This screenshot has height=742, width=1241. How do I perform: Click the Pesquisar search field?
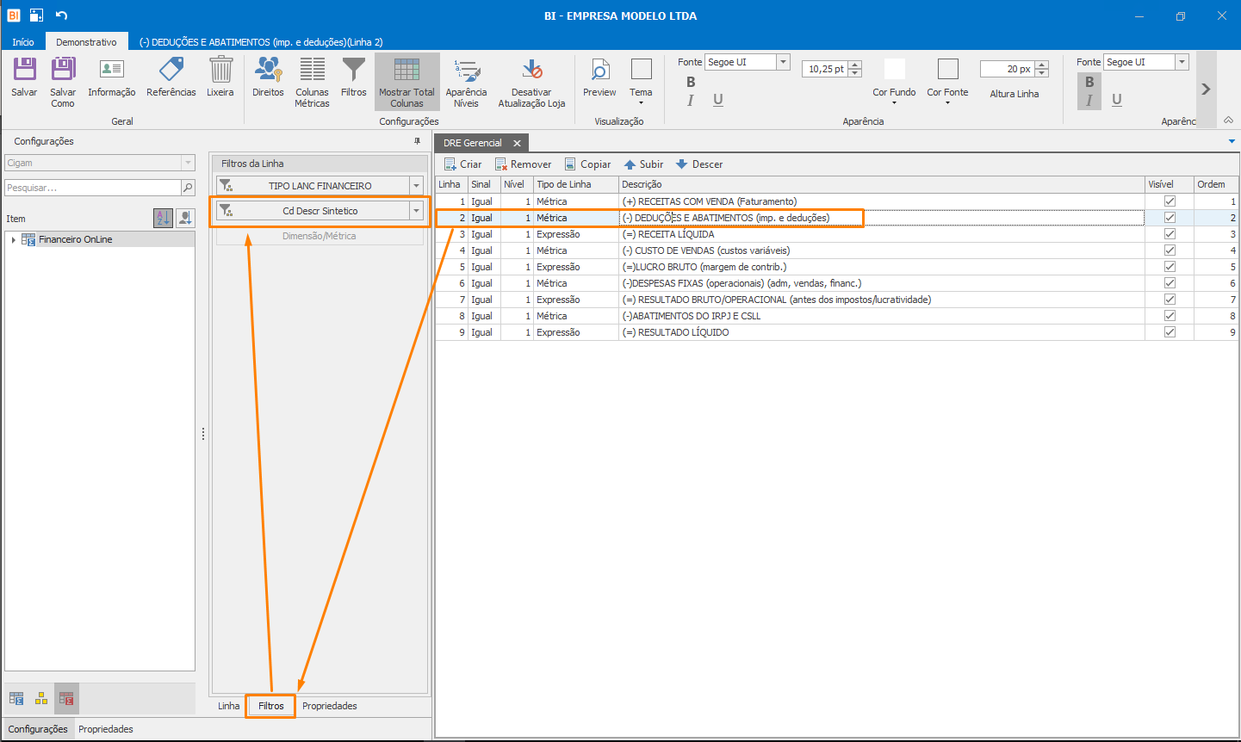click(93, 188)
